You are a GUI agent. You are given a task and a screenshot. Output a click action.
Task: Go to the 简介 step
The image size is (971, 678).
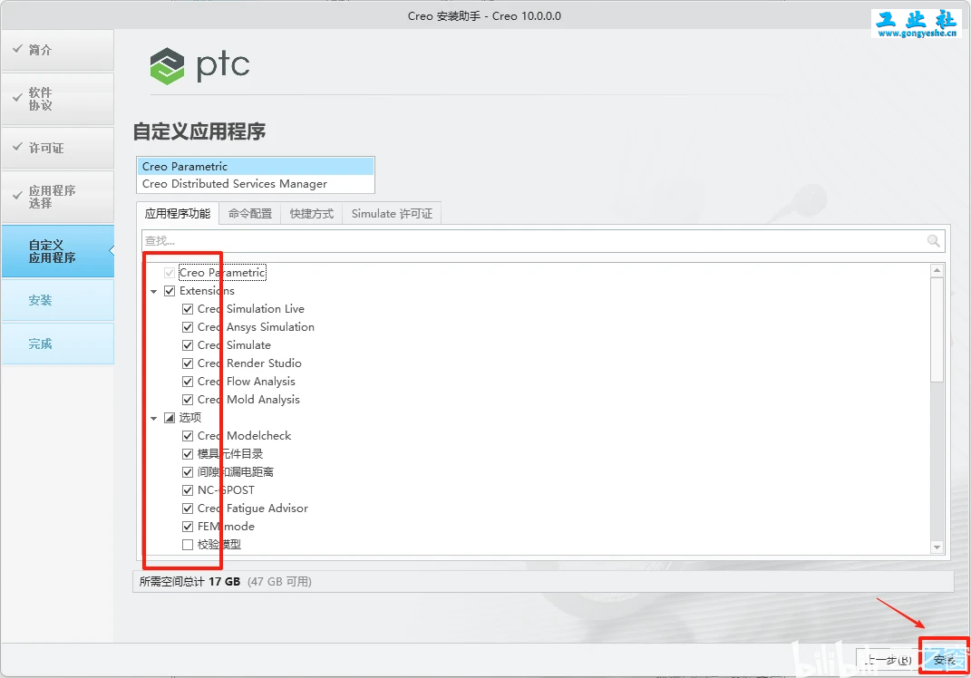[x=58, y=50]
